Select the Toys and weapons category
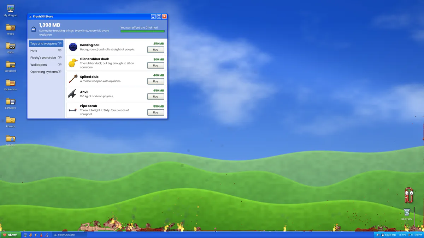Screen dimensions: 424x238 [x=46, y=44]
